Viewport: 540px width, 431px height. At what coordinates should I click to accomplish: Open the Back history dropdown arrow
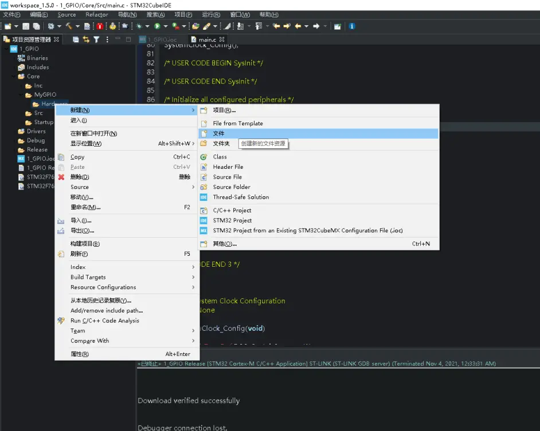(x=306, y=26)
